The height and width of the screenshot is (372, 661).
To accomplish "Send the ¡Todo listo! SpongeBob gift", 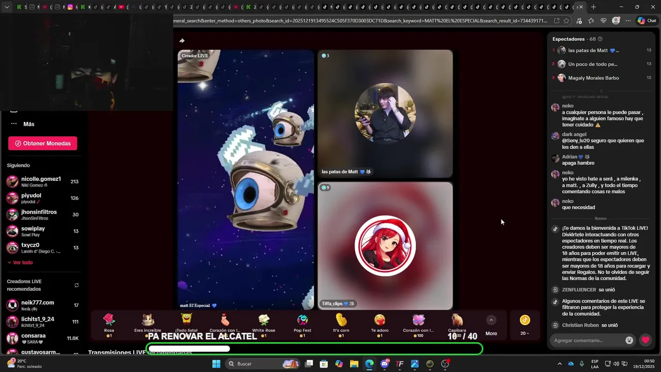I will point(186,325).
